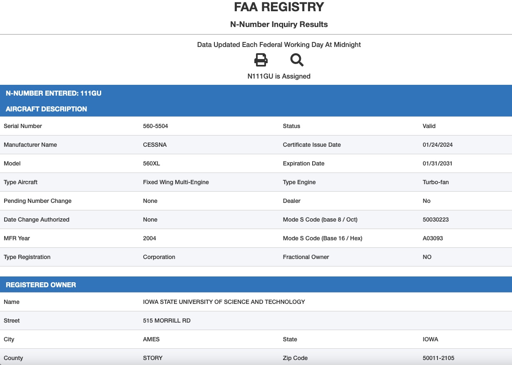Click the 'Mode S Code (Base 16 / Hex)' label
This screenshot has height=365, width=512.
pos(323,238)
